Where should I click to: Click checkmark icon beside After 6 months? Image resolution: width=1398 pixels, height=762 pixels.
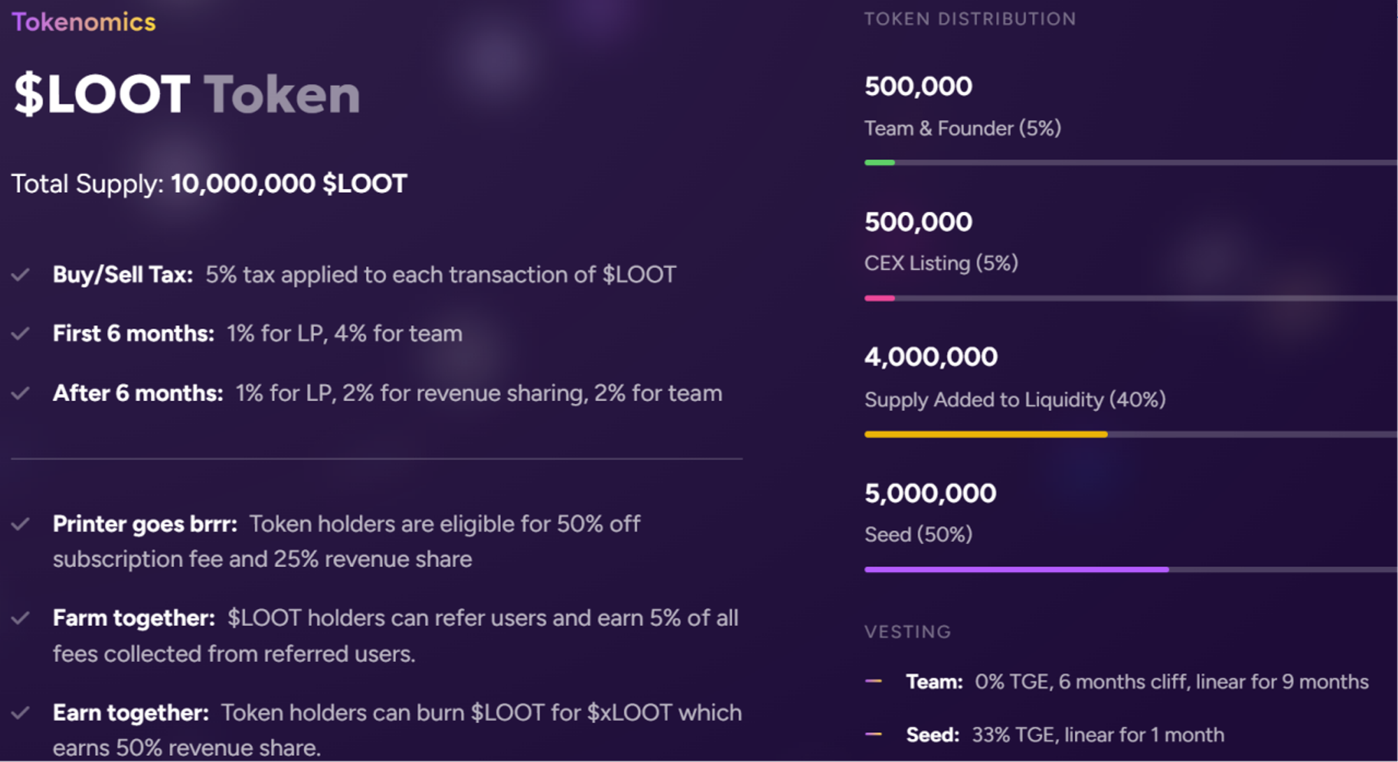20,393
